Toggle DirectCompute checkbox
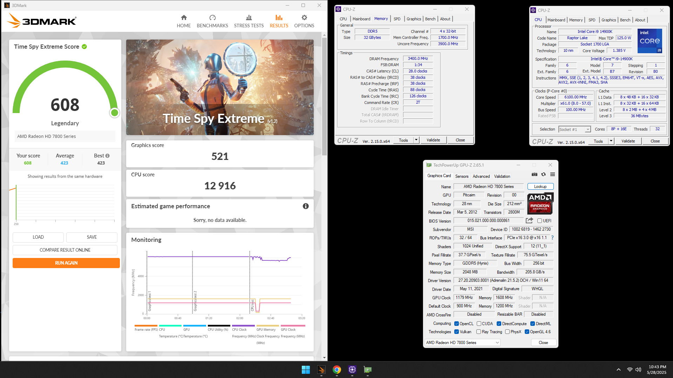673x378 pixels. pos(499,324)
